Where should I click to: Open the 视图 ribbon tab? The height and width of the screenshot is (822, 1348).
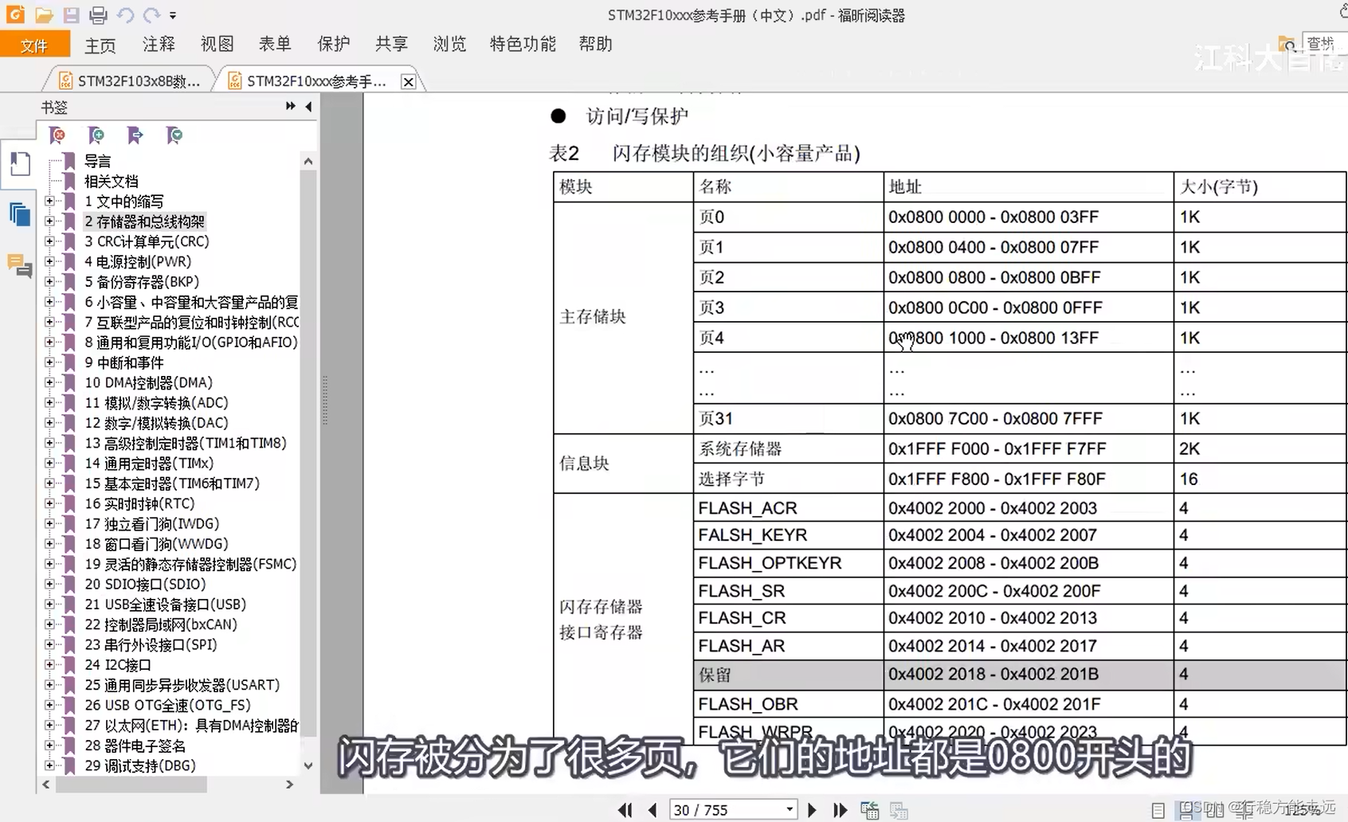(x=217, y=45)
